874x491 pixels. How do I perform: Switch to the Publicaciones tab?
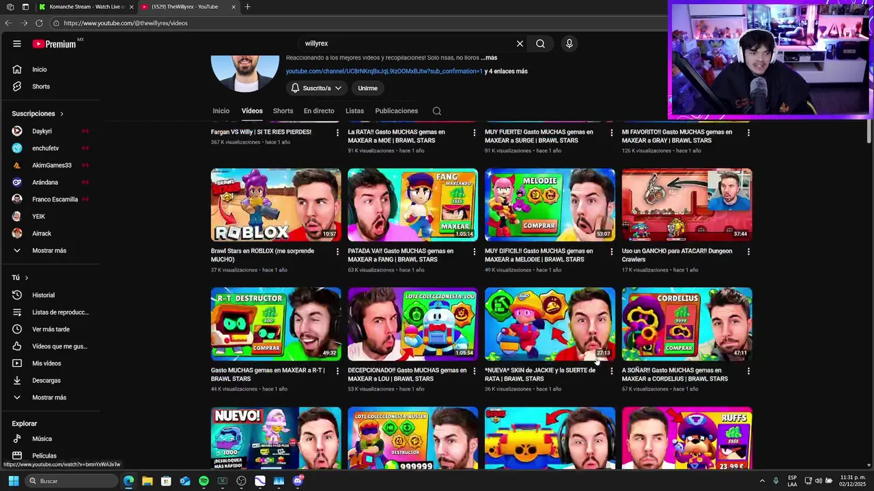coord(397,111)
